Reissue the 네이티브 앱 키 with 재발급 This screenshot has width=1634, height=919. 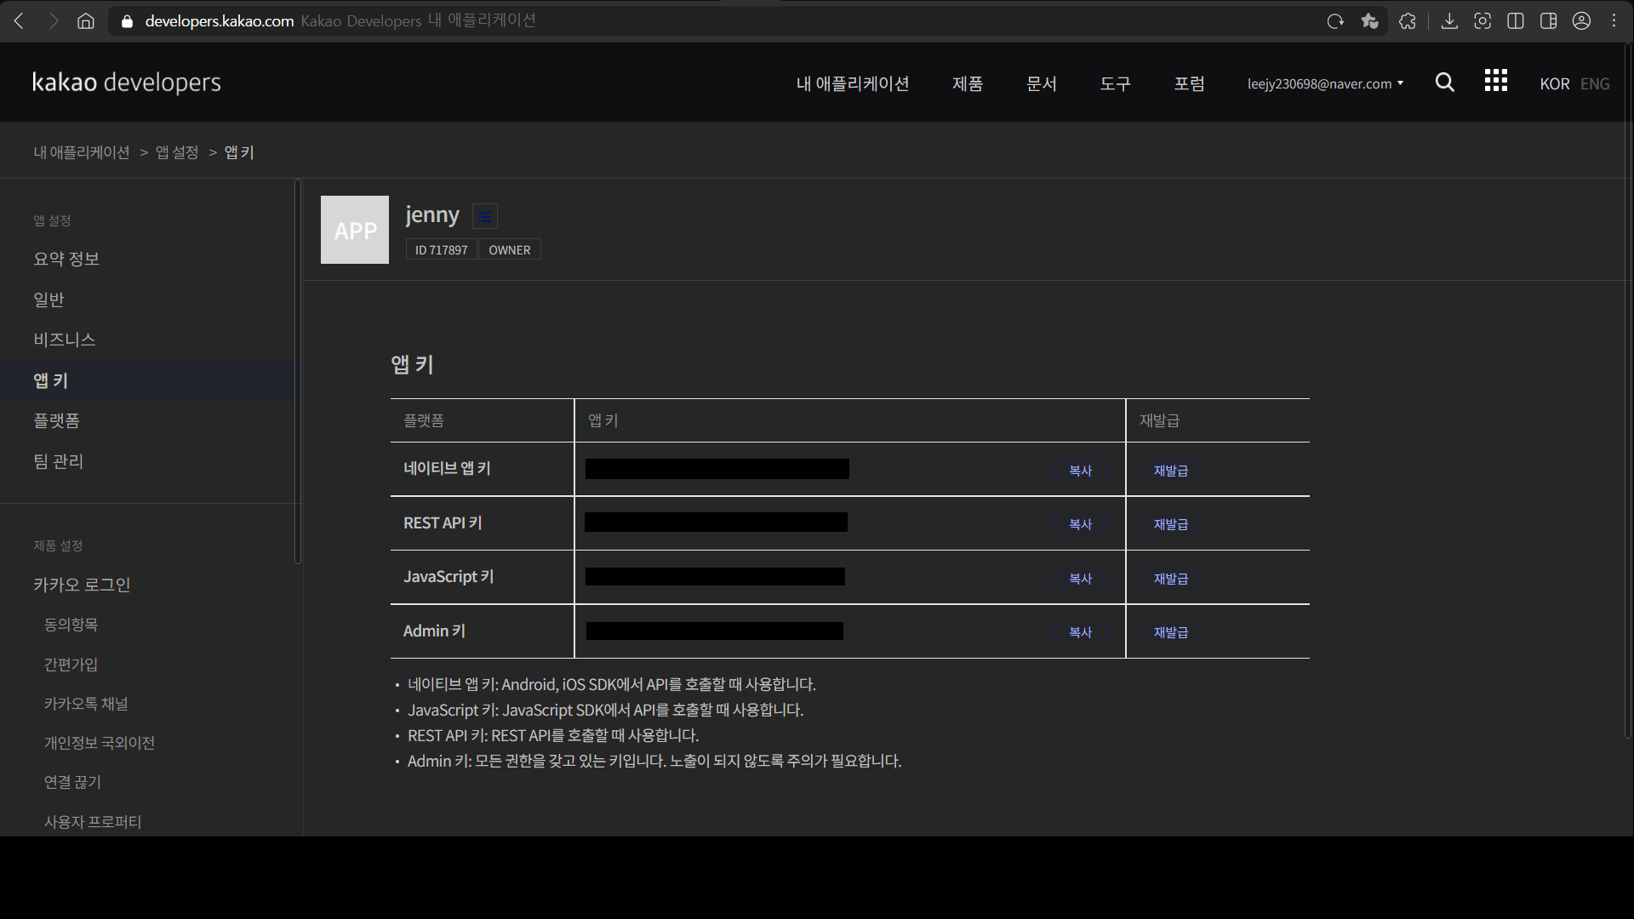[x=1171, y=471]
